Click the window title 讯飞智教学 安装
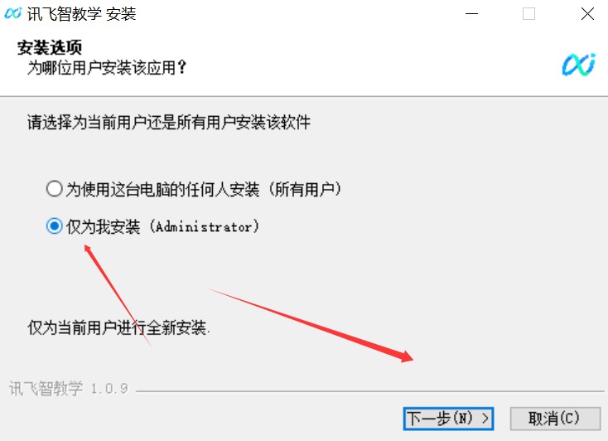This screenshot has height=441, width=608. click(81, 14)
